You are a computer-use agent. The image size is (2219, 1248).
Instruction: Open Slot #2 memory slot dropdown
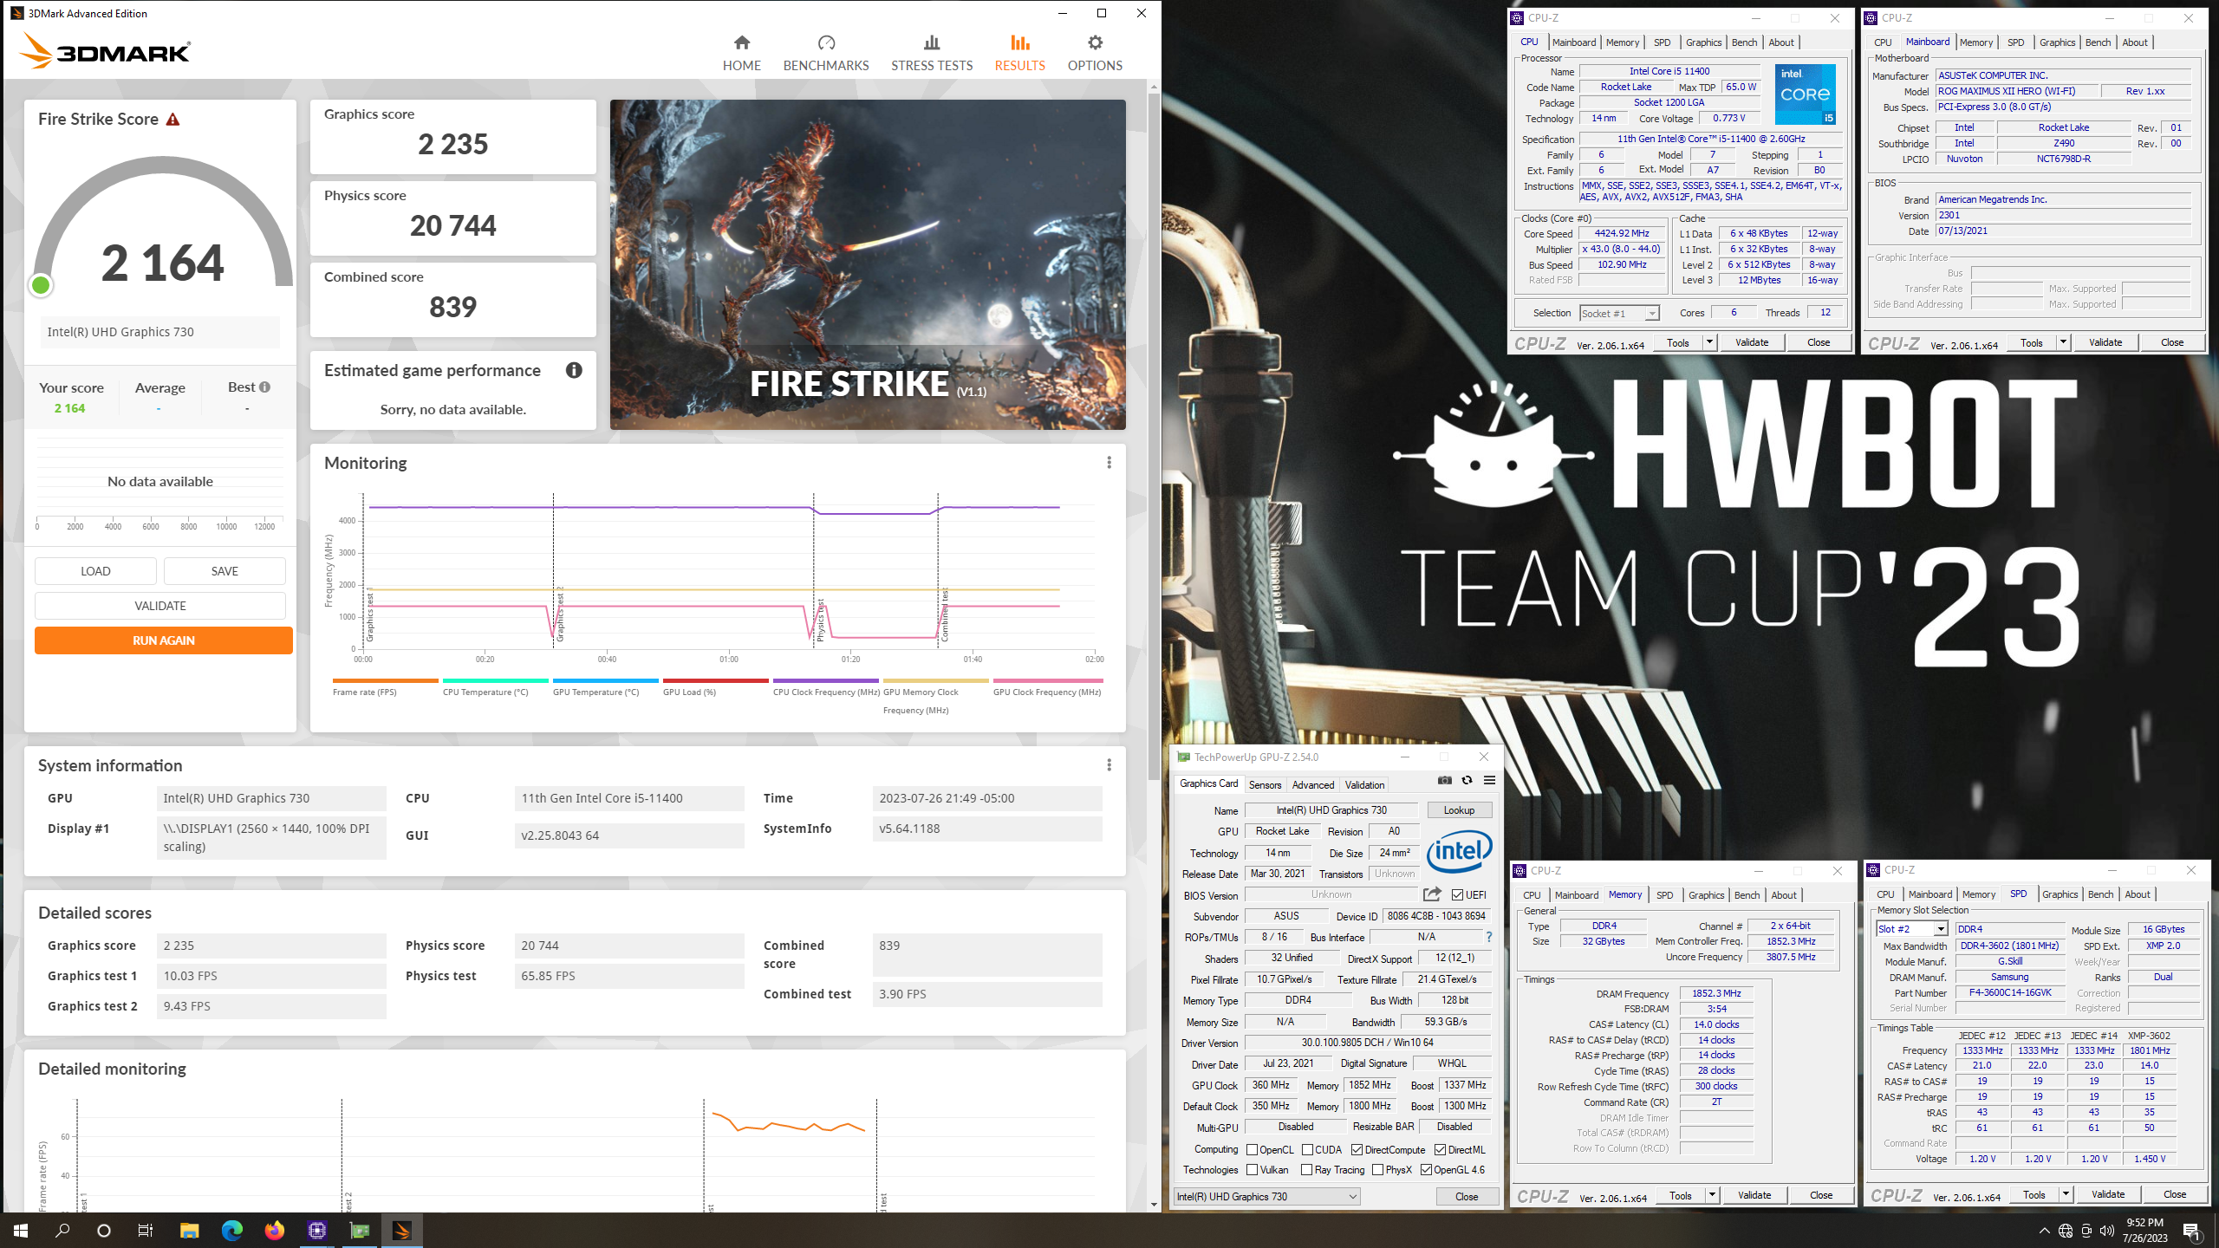click(1912, 929)
